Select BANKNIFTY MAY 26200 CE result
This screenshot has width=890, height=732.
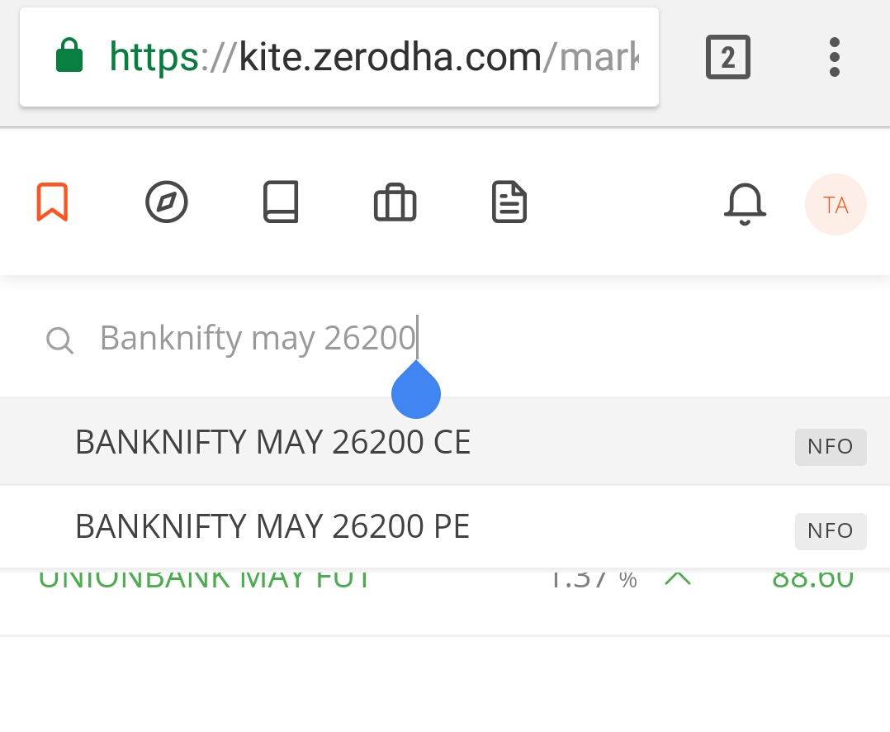pos(272,442)
